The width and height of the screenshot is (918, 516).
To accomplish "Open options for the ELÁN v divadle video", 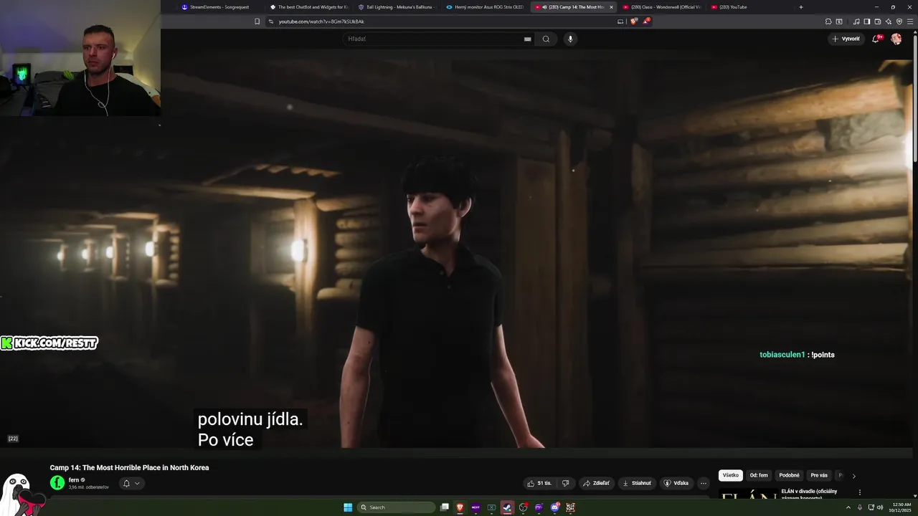I will [859, 492].
